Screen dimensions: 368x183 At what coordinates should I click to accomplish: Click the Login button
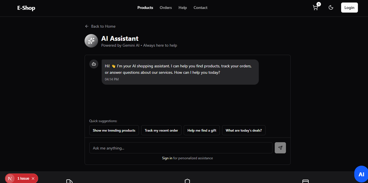(x=349, y=8)
